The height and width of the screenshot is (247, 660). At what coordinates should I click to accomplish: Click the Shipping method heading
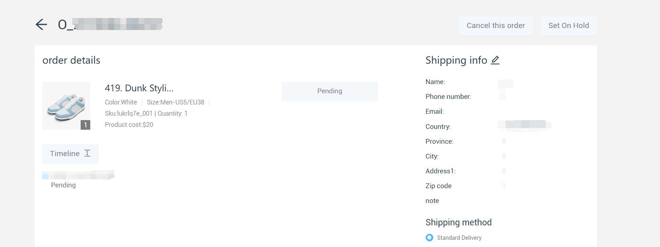coord(459,223)
